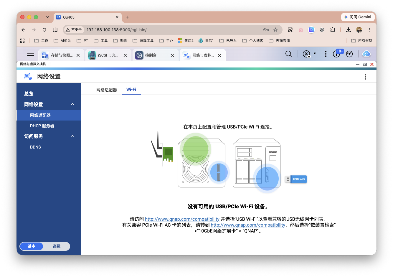The height and width of the screenshot is (277, 393).
Task: Open the browser extensions puzzle icon
Action: [333, 30]
